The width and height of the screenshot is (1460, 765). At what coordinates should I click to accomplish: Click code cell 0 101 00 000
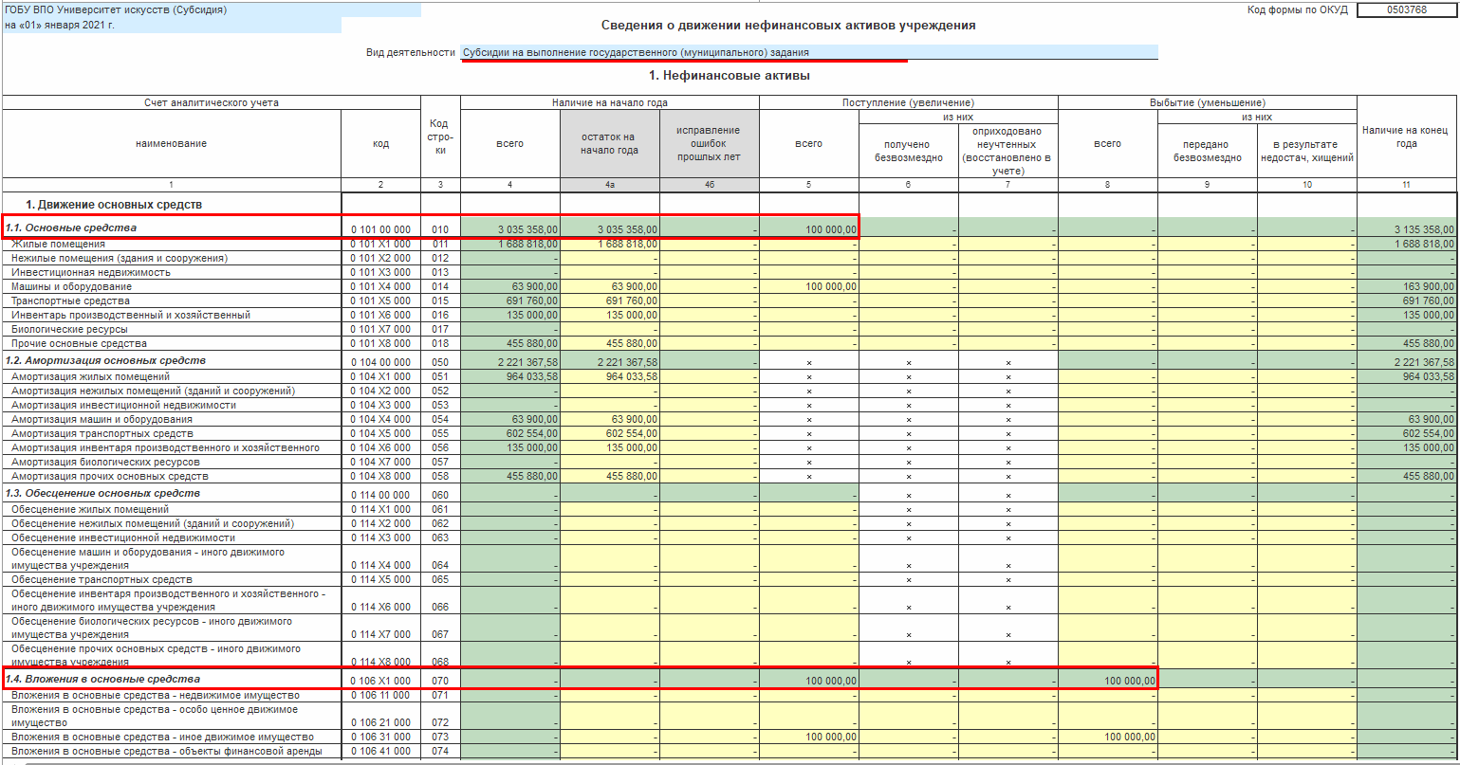tap(380, 229)
